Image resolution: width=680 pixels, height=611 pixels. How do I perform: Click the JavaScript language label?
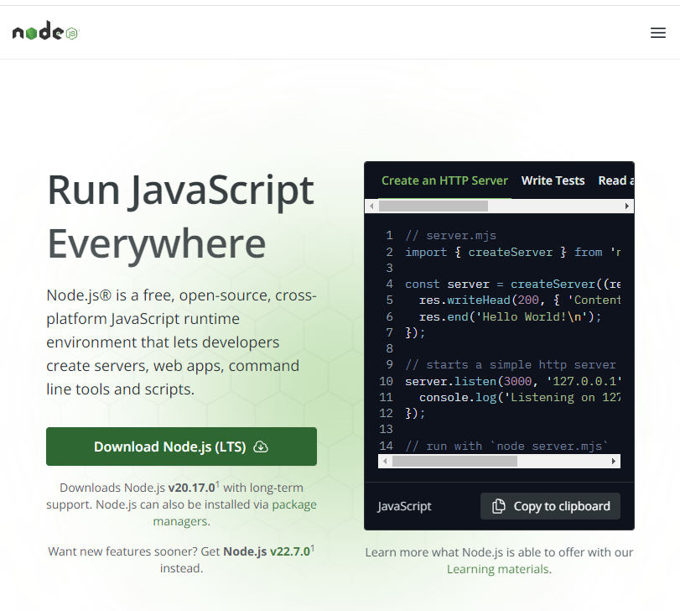tap(404, 506)
